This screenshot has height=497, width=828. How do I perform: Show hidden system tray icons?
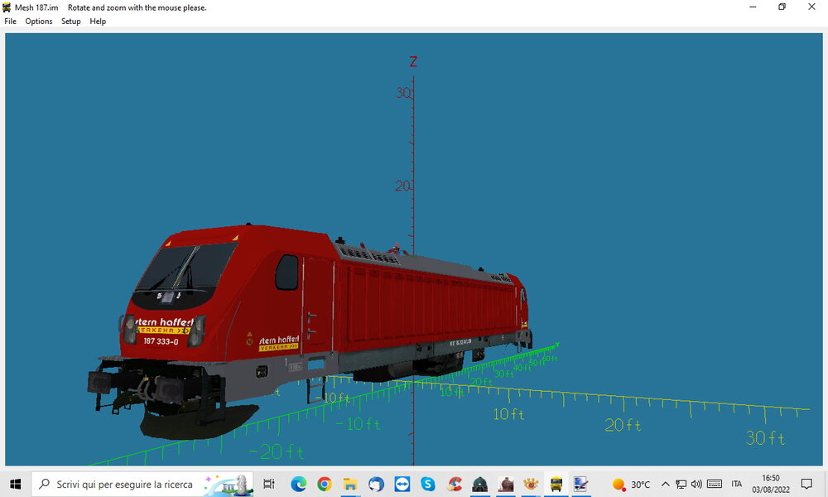point(666,484)
